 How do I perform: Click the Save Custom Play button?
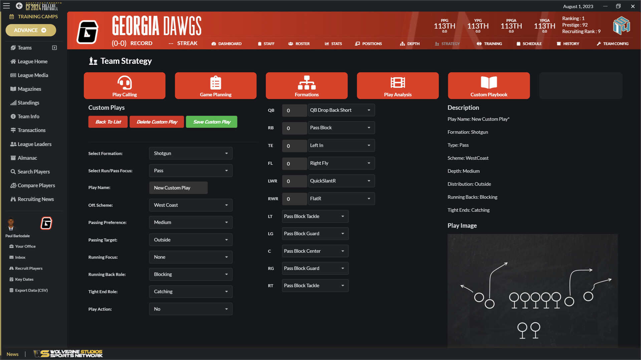coord(212,122)
